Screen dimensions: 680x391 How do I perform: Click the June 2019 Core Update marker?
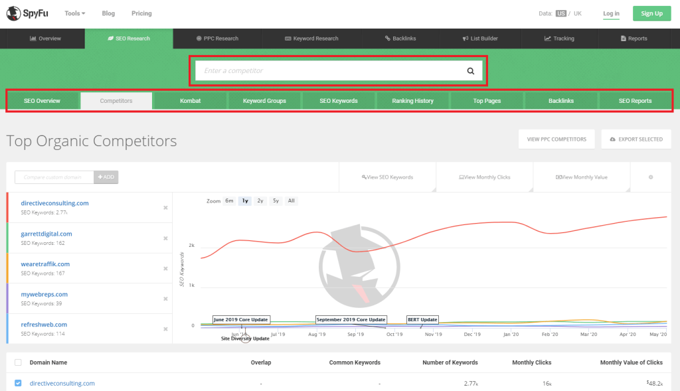point(241,319)
